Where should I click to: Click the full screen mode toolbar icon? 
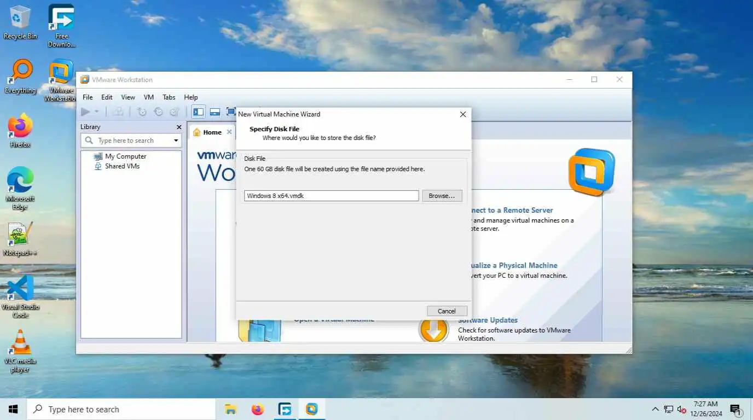(231, 112)
